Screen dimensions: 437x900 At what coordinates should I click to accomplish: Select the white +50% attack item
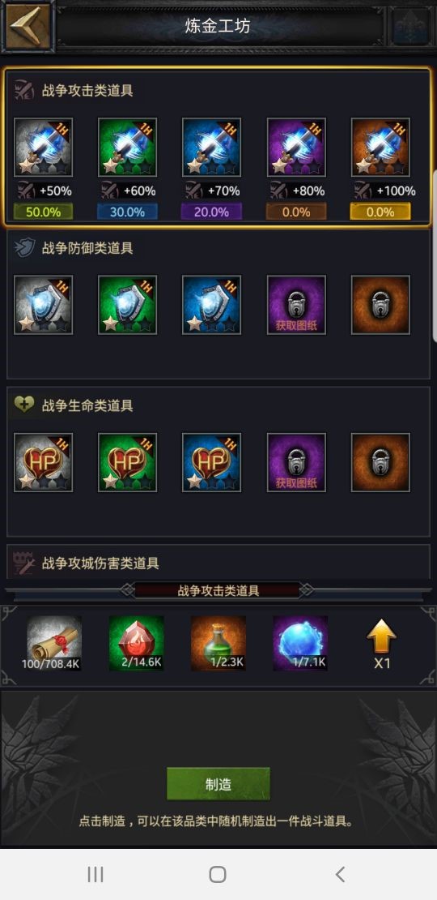(43, 147)
